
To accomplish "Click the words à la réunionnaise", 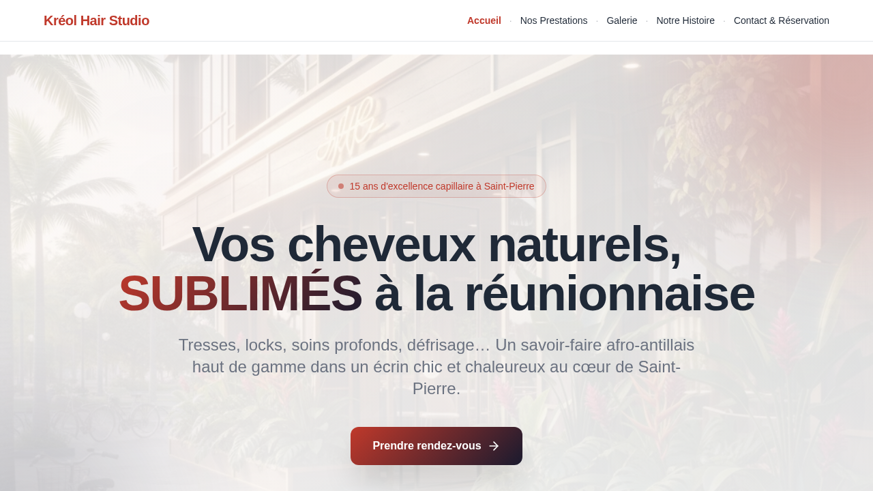I will tap(565, 293).
